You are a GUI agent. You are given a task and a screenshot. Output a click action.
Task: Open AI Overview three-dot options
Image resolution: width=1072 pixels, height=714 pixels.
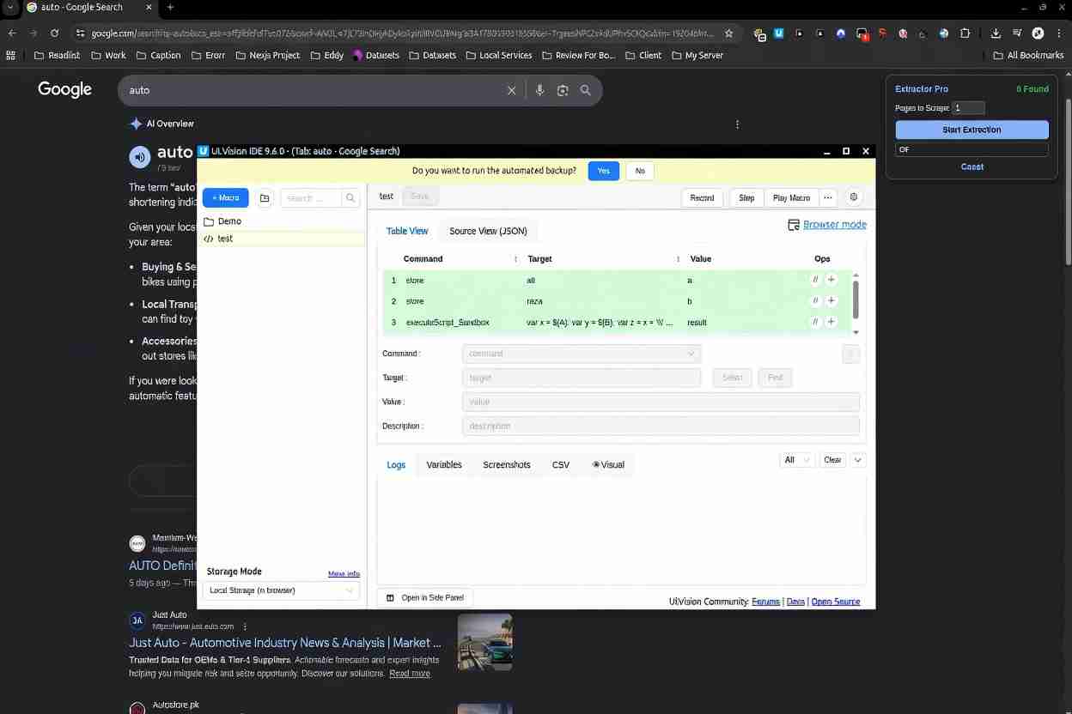[x=737, y=124]
